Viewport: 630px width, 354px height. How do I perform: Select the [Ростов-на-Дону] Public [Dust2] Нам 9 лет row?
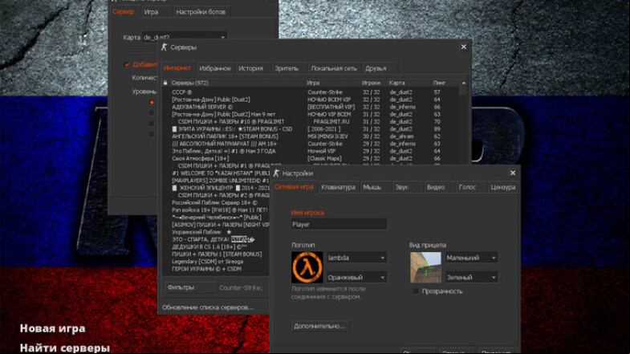[310, 114]
